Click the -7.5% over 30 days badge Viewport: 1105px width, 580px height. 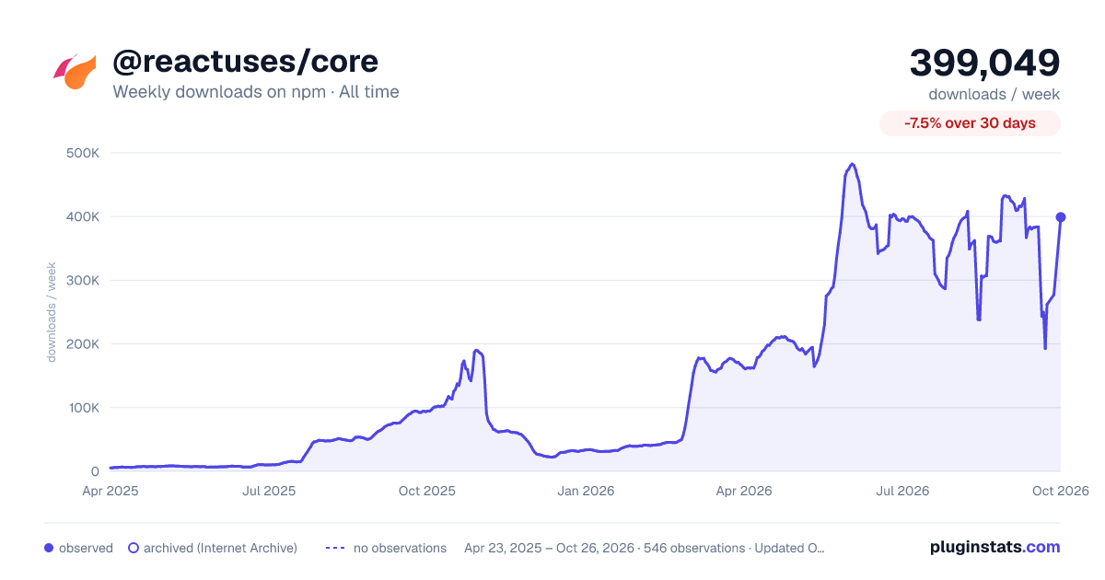coord(970,123)
